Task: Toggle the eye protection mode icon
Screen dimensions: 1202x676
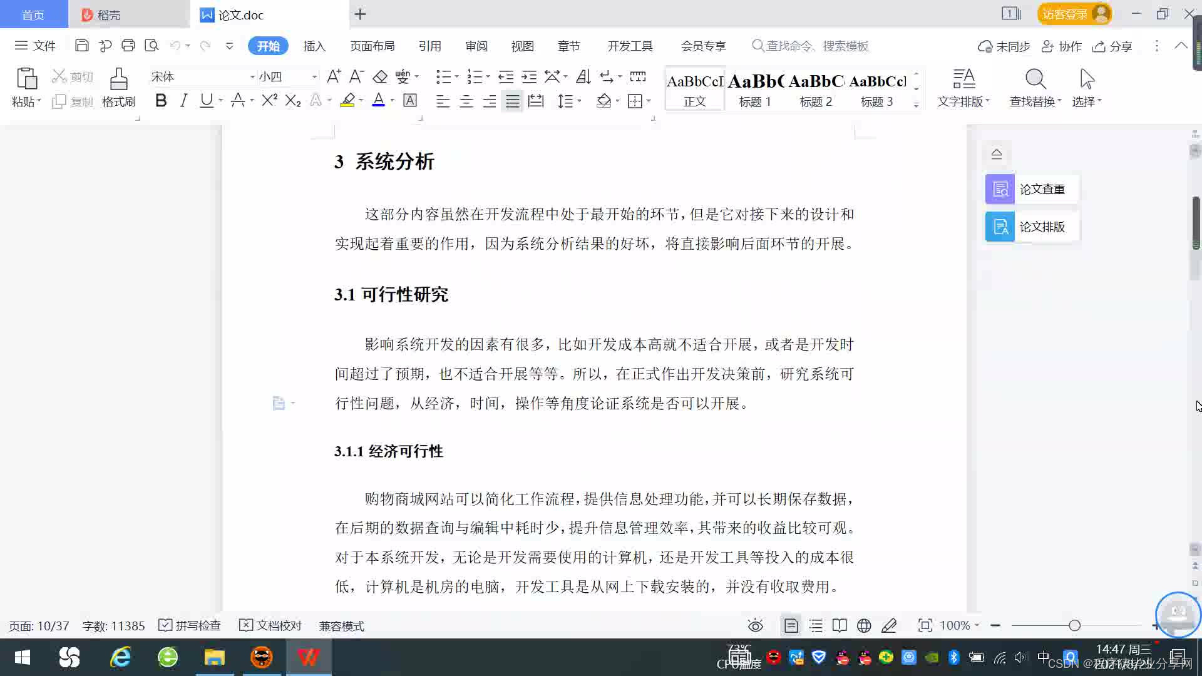Action: (x=755, y=625)
